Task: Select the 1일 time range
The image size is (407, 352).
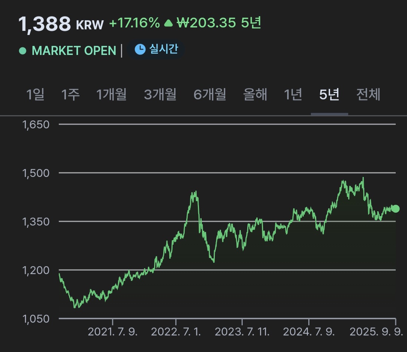Action: (35, 94)
